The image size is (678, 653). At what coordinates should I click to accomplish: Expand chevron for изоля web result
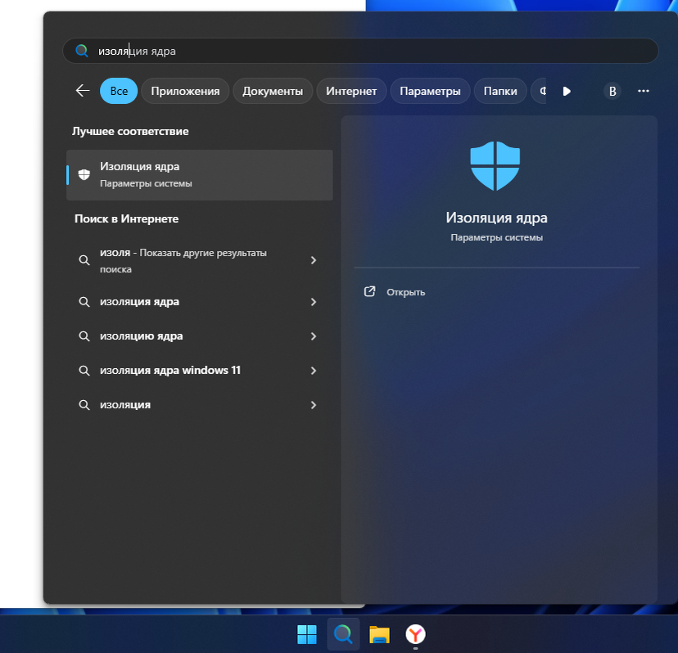(x=314, y=260)
